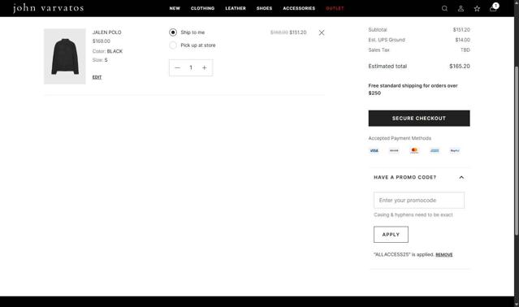
Task: Click the page vertical scrollbar
Action: point(517,150)
